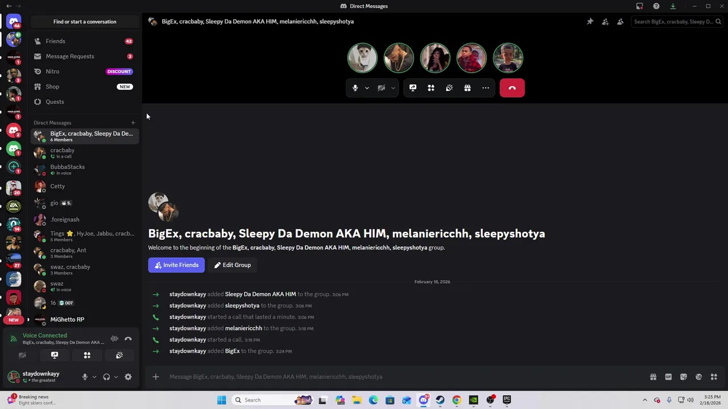Toggle camera in the Voice Connected panel
Image resolution: width=728 pixels, height=409 pixels.
pyautogui.click(x=22, y=355)
